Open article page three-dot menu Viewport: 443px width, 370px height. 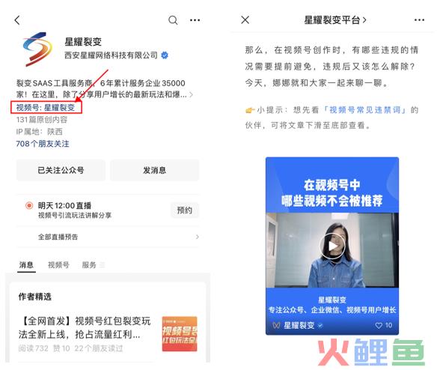click(x=419, y=19)
